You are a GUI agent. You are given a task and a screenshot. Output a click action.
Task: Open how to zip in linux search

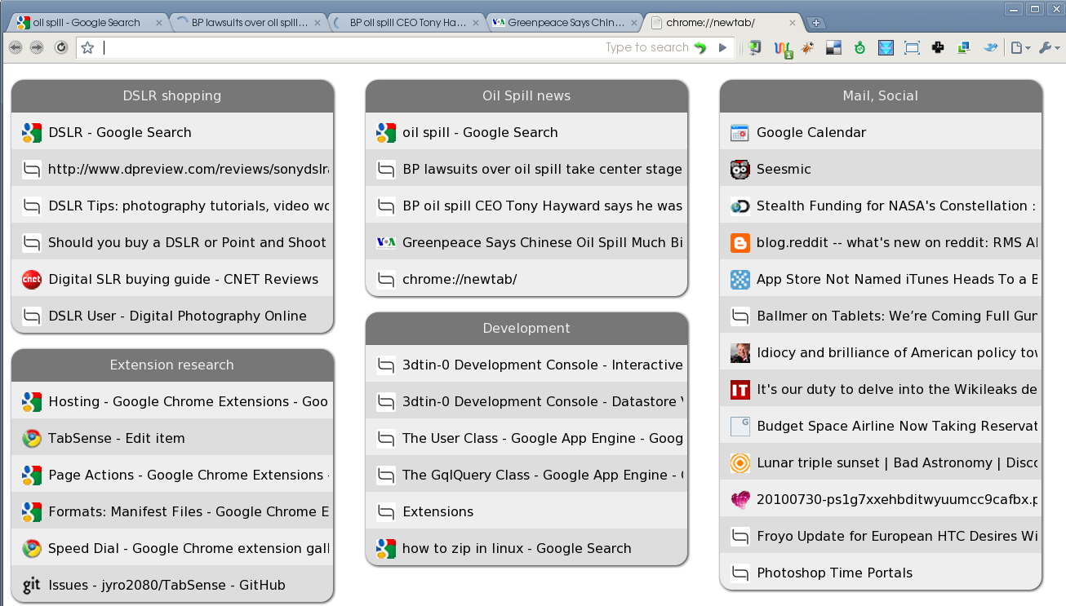point(516,548)
